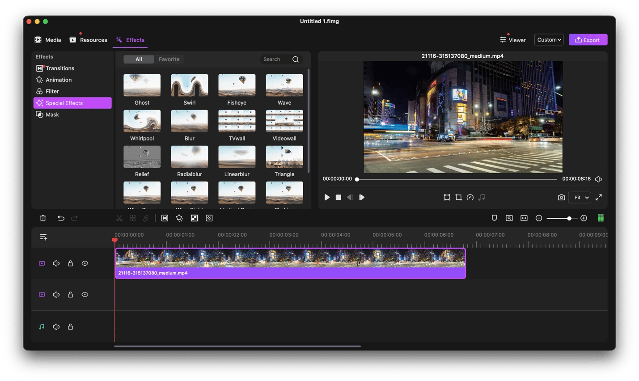
Task: Click the Export button
Action: coord(588,40)
